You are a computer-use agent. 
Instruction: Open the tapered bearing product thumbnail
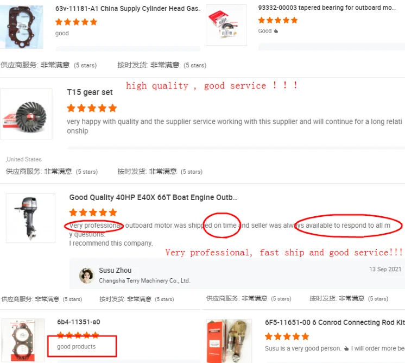pyautogui.click(x=226, y=25)
